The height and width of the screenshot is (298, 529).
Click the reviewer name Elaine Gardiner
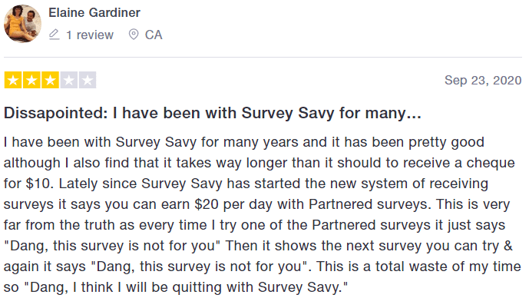click(x=94, y=13)
